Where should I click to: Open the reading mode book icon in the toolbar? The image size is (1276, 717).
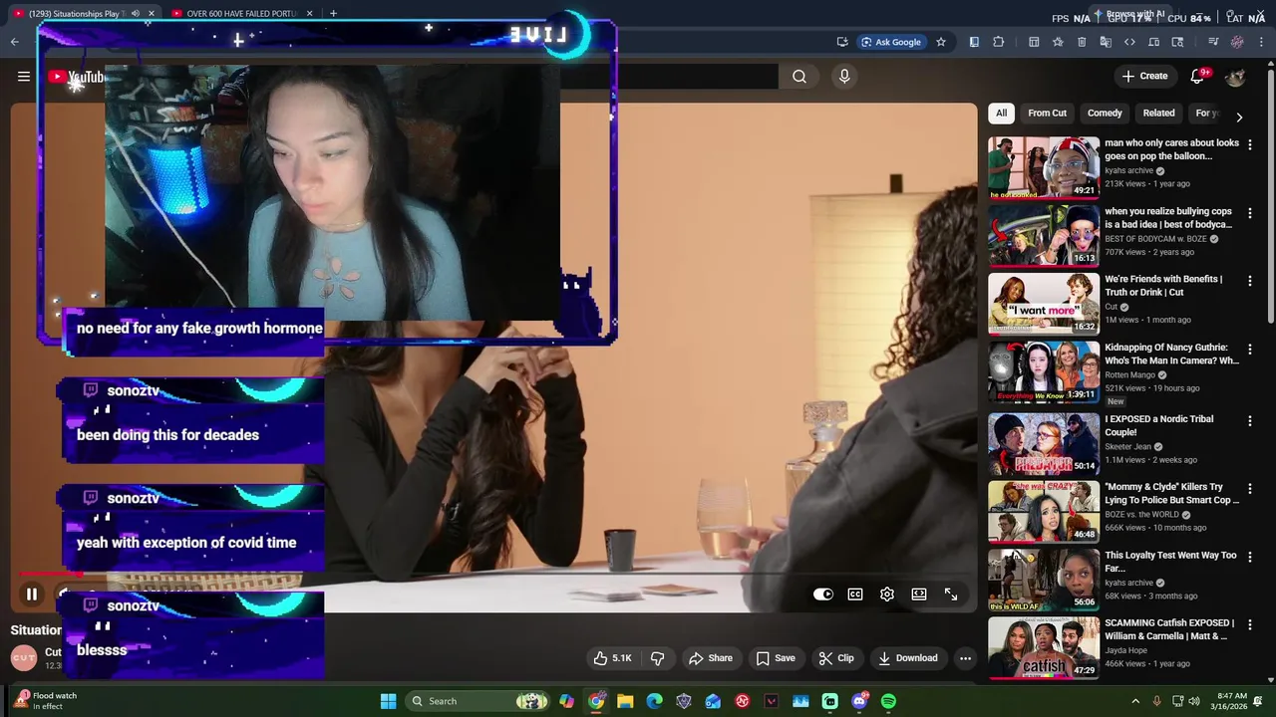(x=974, y=42)
